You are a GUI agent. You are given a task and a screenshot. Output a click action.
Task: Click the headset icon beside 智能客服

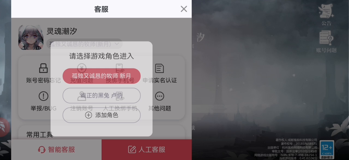pyautogui.click(x=41, y=150)
